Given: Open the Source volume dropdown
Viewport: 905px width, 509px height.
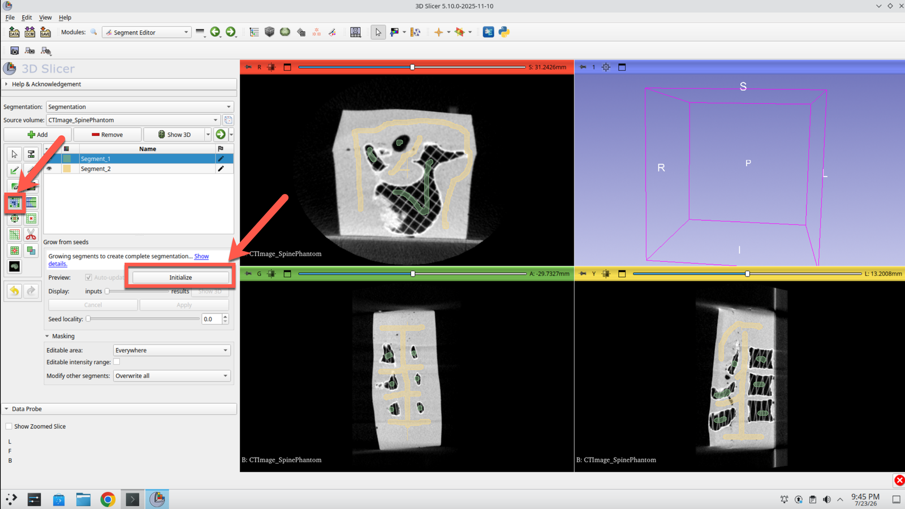Looking at the screenshot, I should [x=133, y=120].
